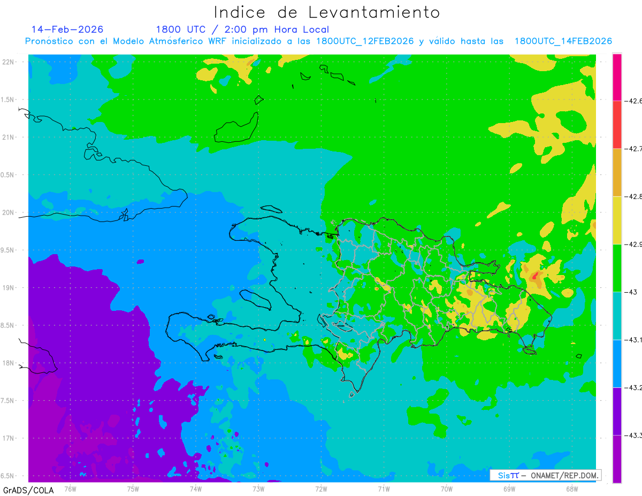This screenshot has width=642, height=496.
Task: Click the latitude label '22N'
Action: 9,62
